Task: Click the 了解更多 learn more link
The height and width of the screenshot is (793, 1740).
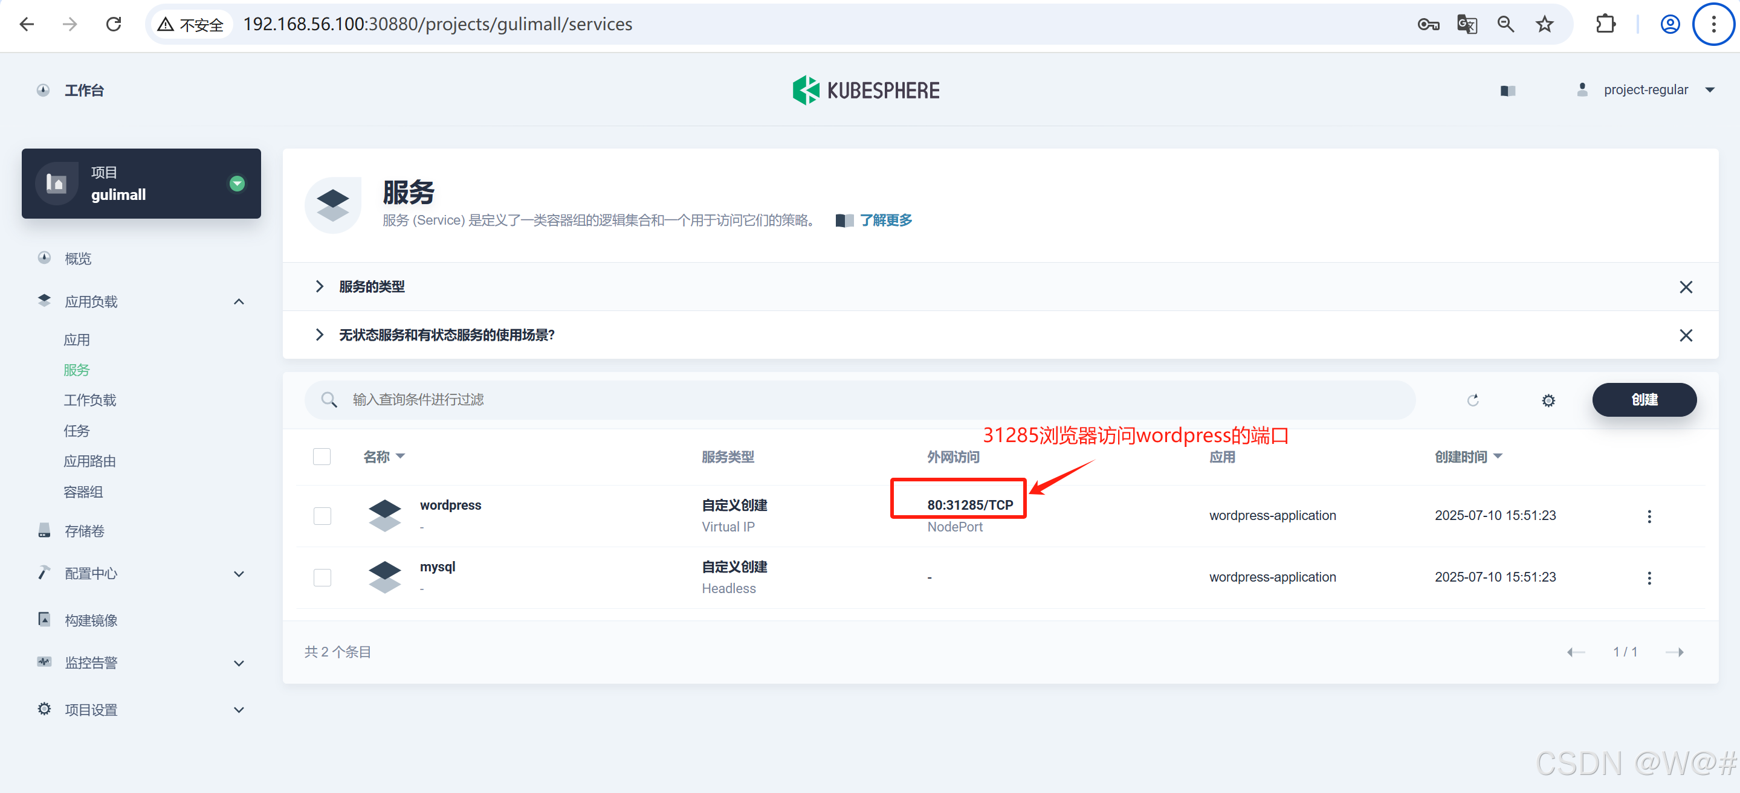Action: tap(885, 220)
